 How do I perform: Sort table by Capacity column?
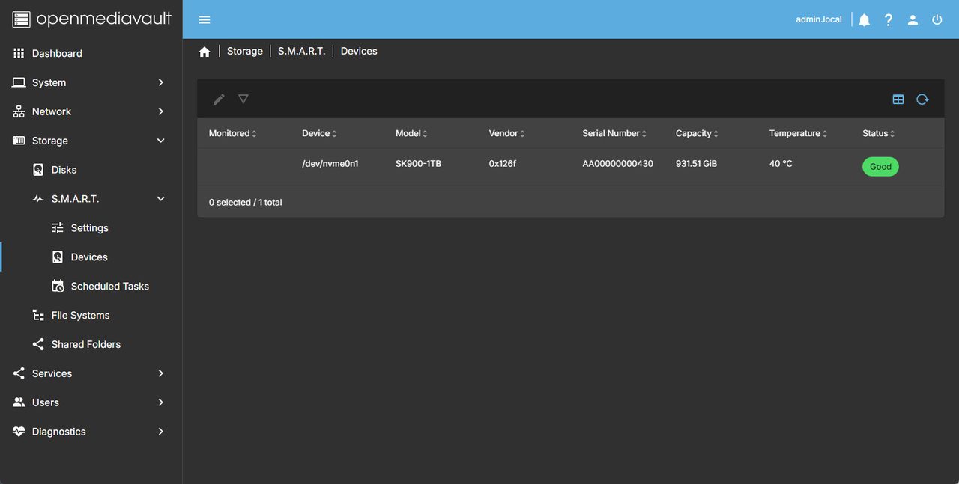click(x=698, y=133)
